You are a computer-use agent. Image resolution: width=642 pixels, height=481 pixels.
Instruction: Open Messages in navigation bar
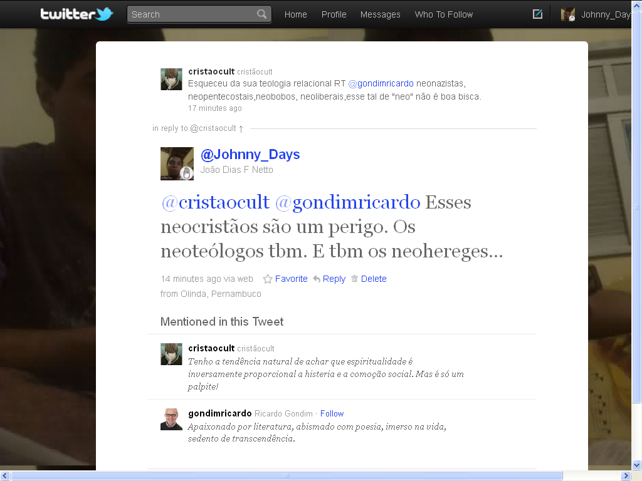[381, 14]
